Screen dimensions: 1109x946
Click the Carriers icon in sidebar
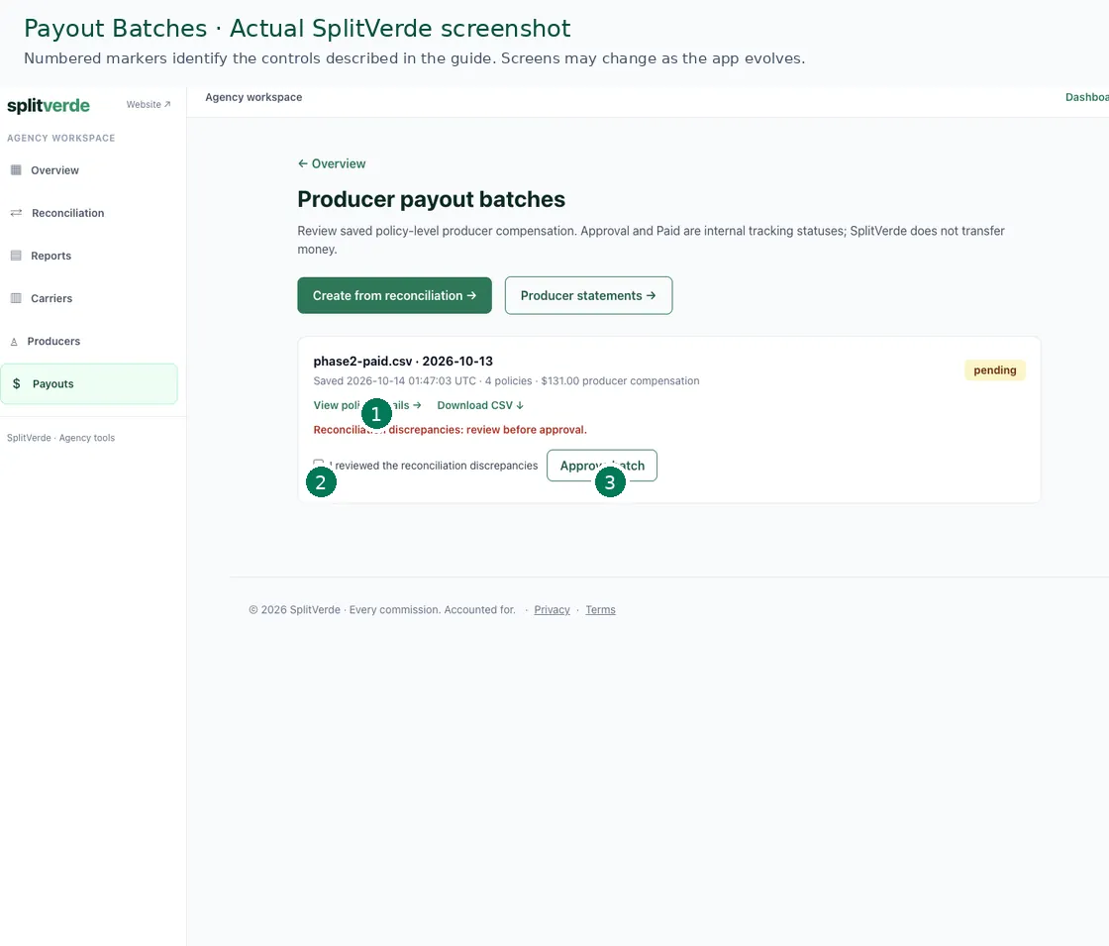pyautogui.click(x=16, y=298)
